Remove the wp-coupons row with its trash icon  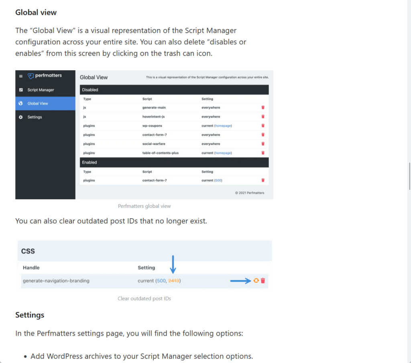click(263, 126)
